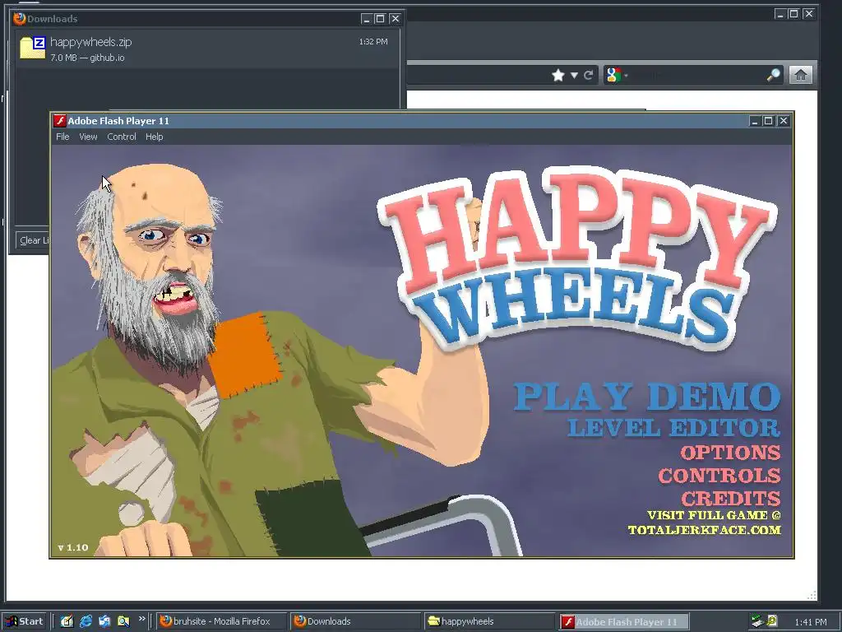This screenshot has height=632, width=842.
Task: Minimize the Firefox browser window
Action: pos(780,14)
